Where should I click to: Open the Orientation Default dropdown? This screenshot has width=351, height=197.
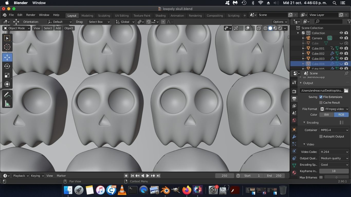tap(60, 22)
